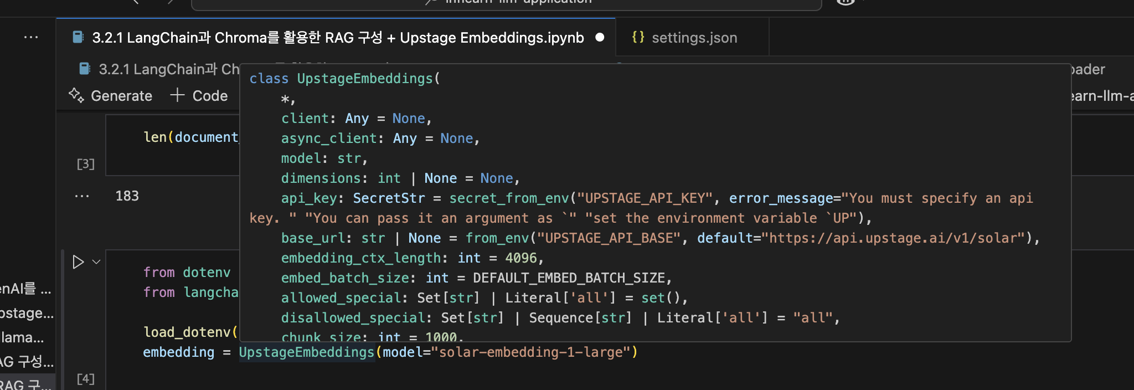1134x390 pixels.
Task: Open the run cell dropdown chevron
Action: click(96, 262)
